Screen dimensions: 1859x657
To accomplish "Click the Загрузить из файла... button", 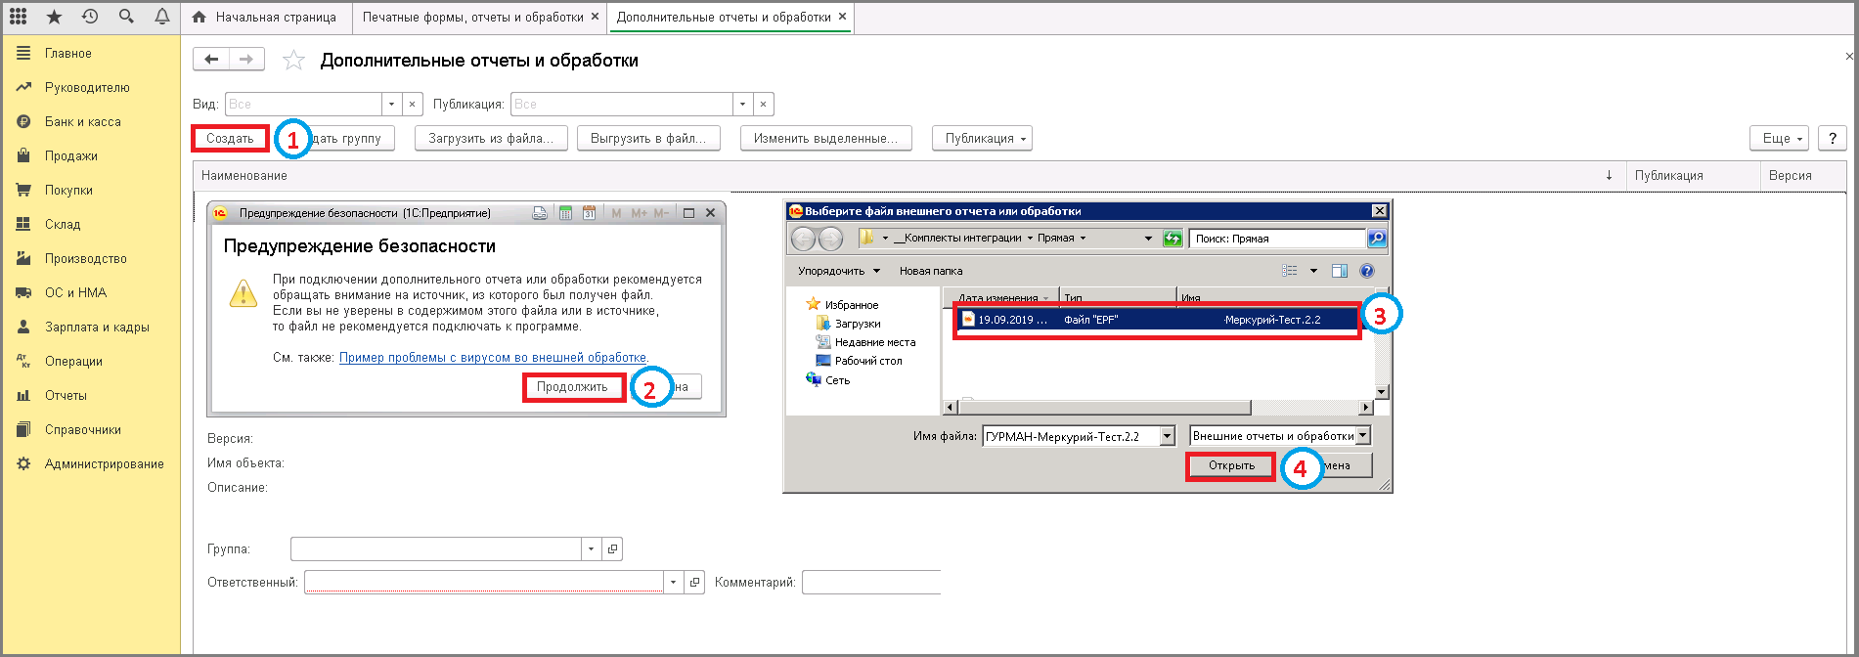I will [491, 139].
